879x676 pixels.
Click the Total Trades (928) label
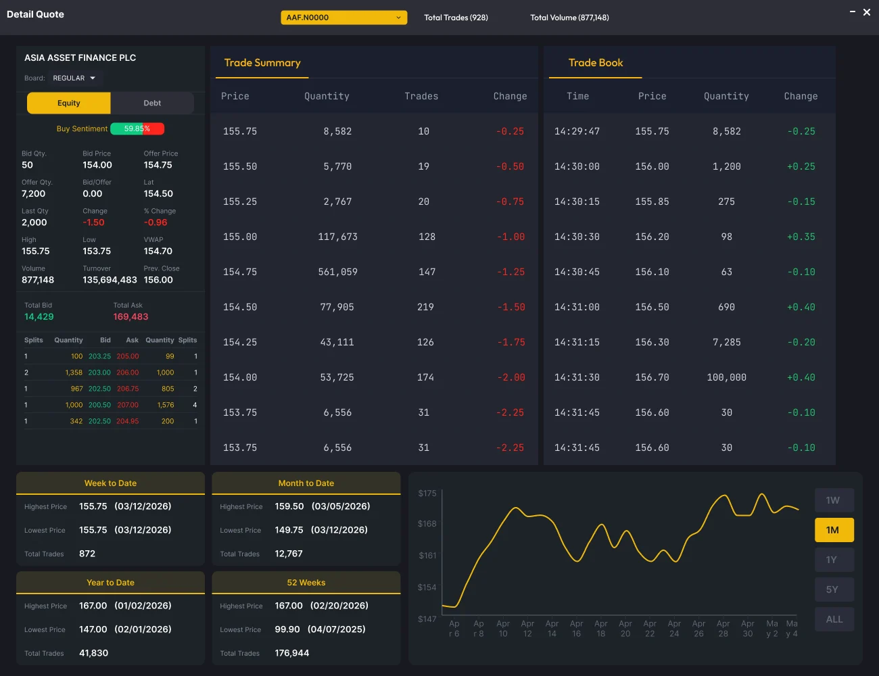tap(456, 18)
